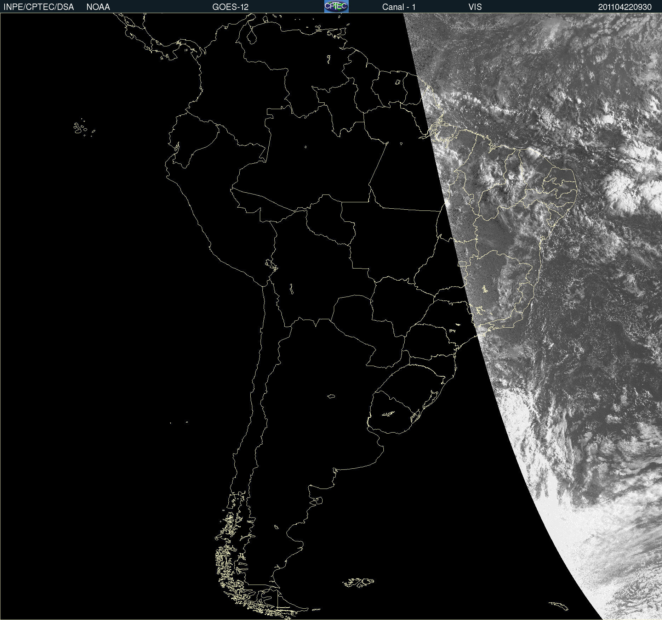This screenshot has width=662, height=620.
Task: Click the 201104220930 timestamp
Action: 625,7
